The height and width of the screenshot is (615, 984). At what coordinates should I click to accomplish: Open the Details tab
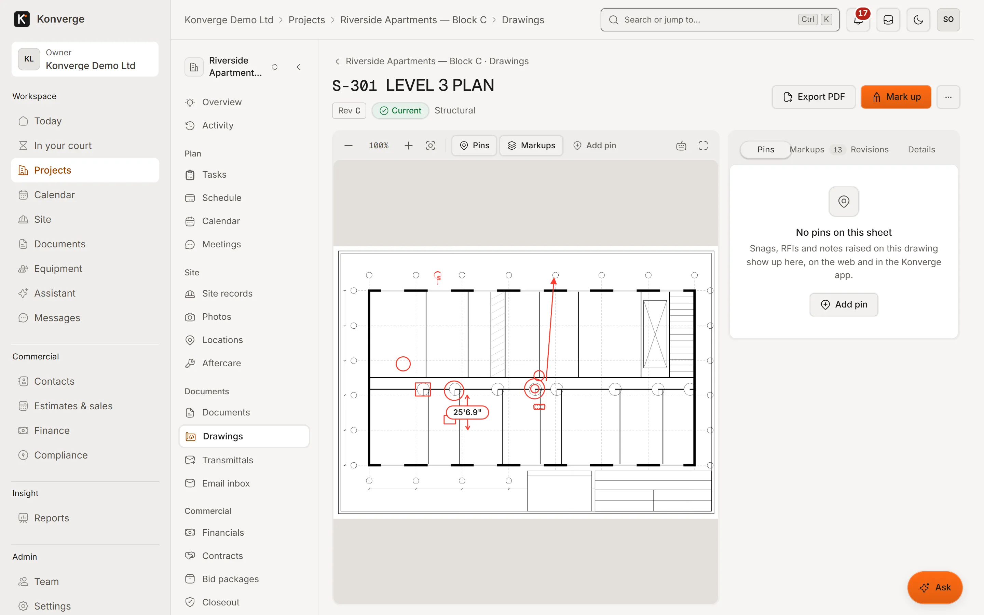point(921,149)
